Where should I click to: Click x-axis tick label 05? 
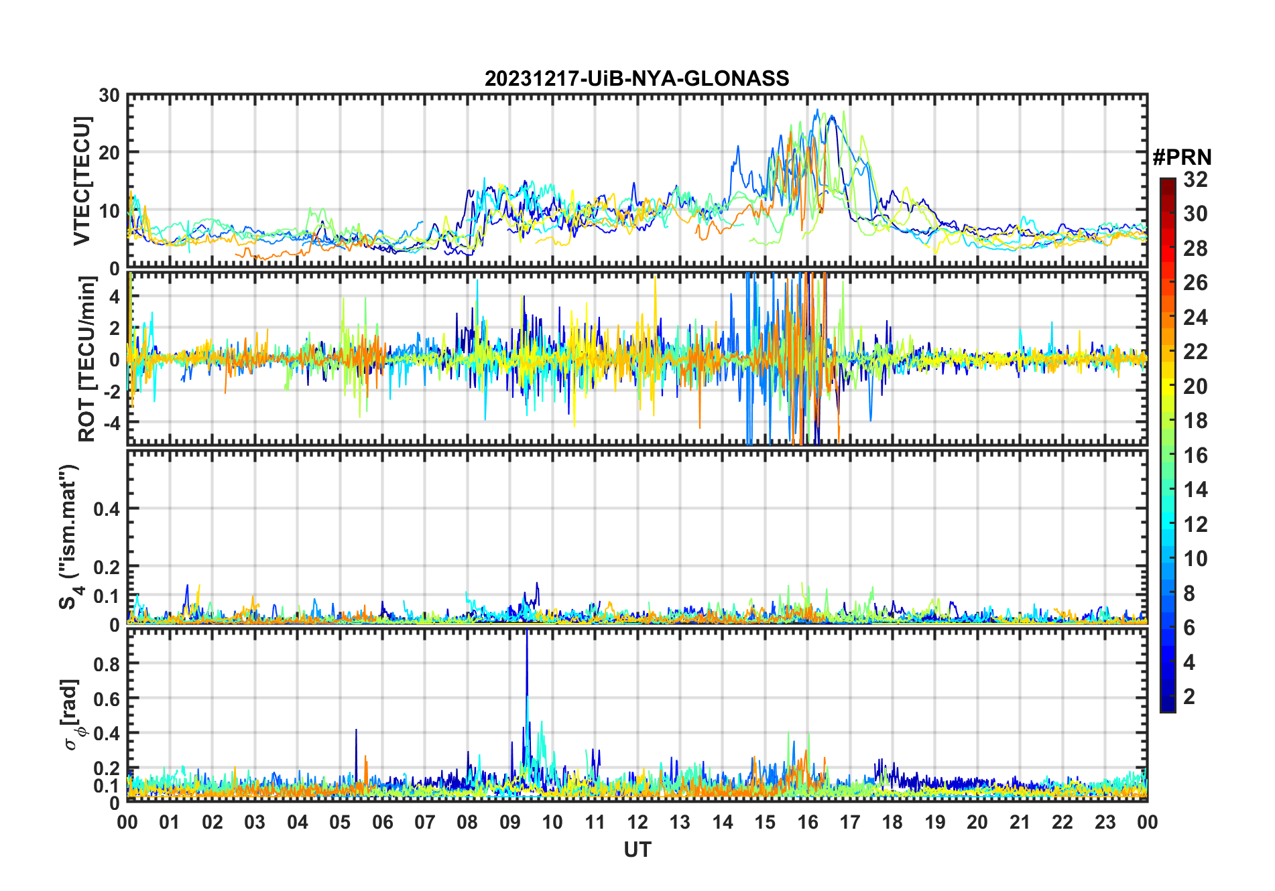pos(340,822)
